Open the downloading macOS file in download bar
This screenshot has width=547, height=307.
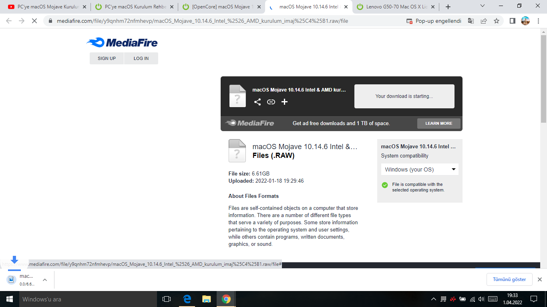pos(22,279)
